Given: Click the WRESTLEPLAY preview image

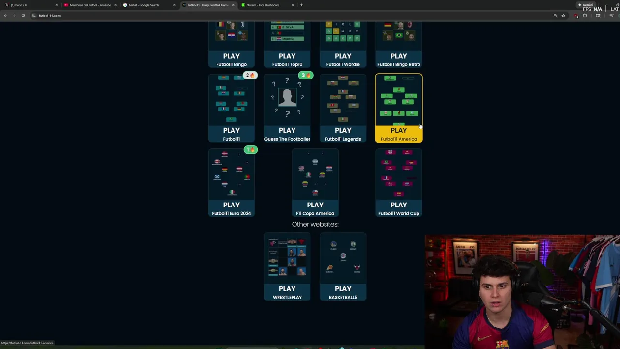Looking at the screenshot, I should [287, 258].
